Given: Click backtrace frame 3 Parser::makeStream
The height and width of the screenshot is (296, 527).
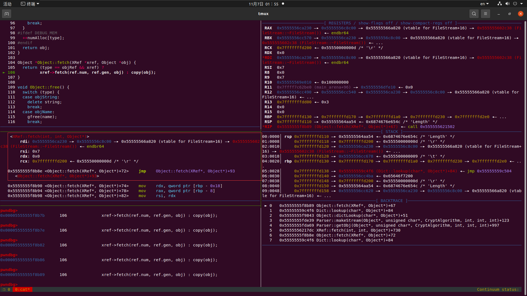Looking at the screenshot, I should (389, 221).
